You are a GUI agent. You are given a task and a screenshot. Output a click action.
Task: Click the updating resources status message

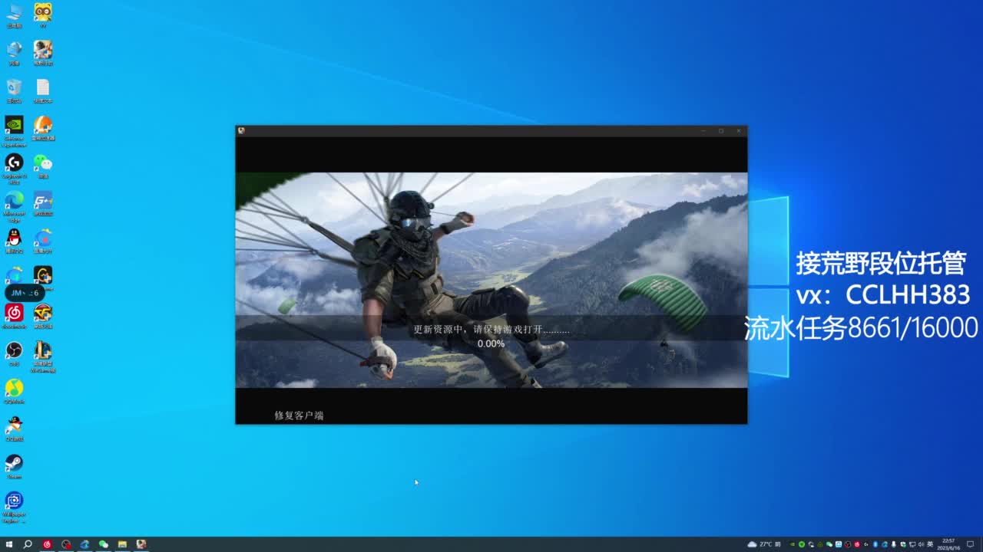[x=491, y=329]
